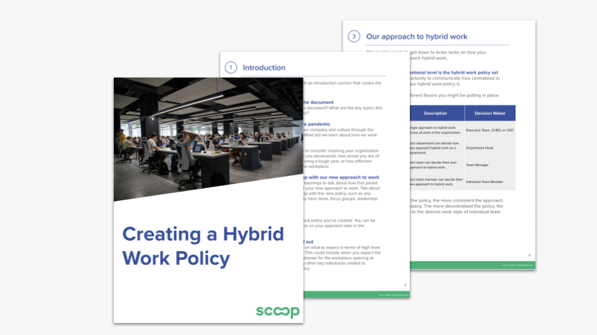Click the 'Decision Maker' table header
This screenshot has width=597, height=335.
(490, 113)
